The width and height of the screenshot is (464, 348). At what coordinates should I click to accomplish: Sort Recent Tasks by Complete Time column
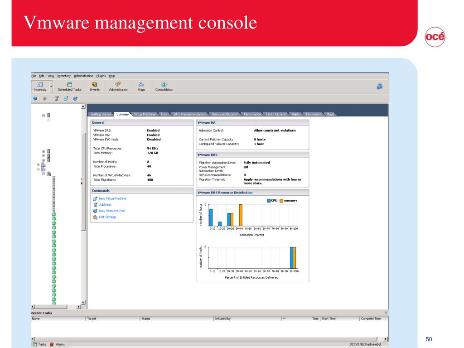click(374, 319)
